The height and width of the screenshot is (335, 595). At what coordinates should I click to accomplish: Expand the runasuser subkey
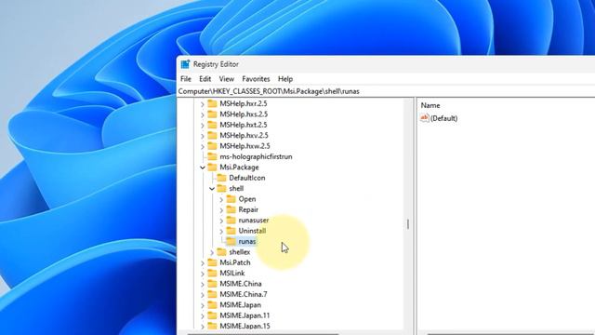tap(221, 221)
